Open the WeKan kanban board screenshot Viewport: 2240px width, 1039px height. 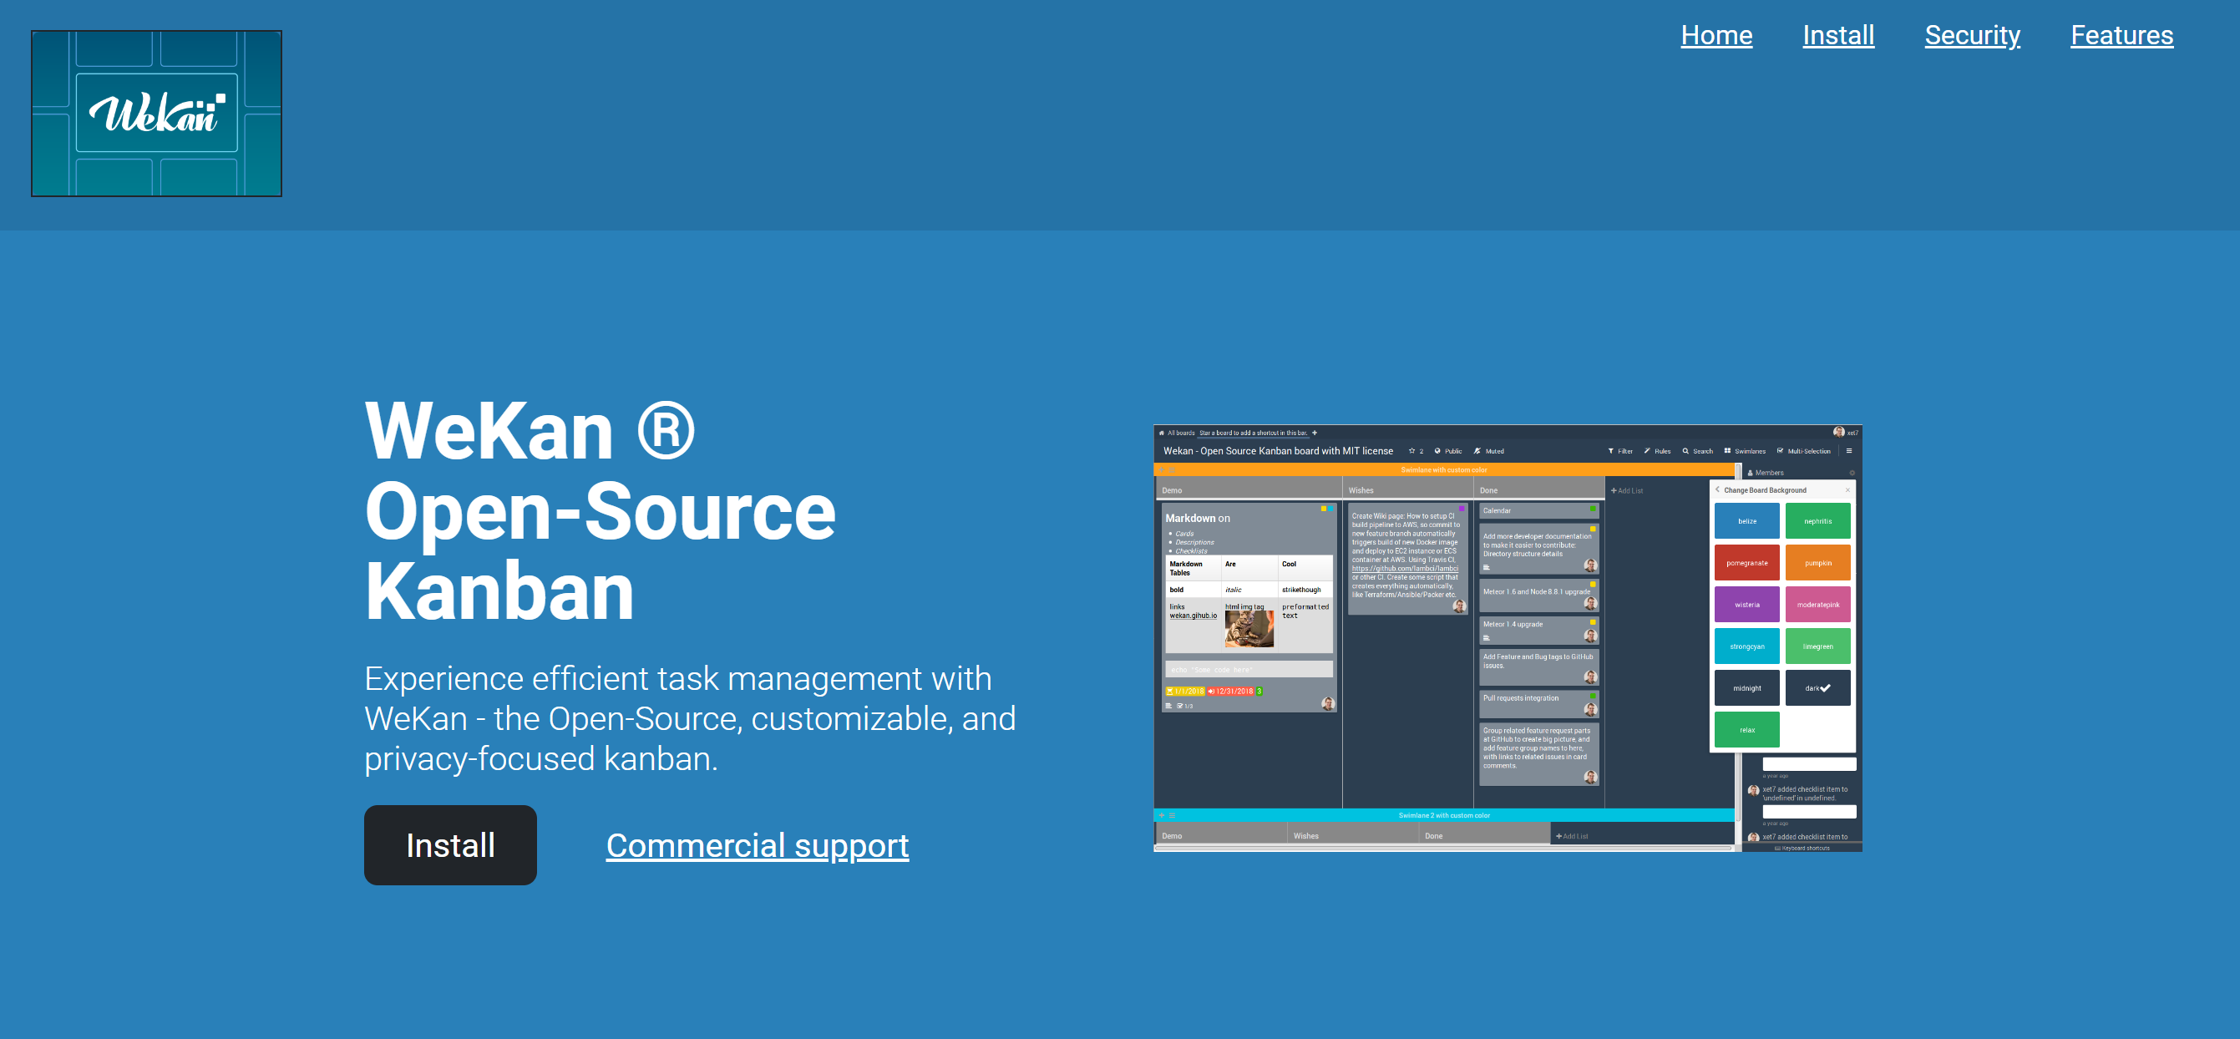tap(1508, 638)
